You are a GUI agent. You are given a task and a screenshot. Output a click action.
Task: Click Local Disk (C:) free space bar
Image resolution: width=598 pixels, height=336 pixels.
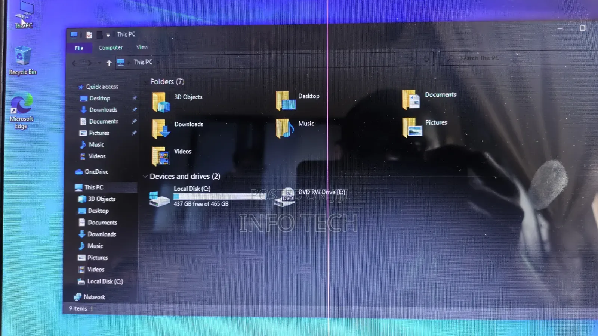click(x=220, y=196)
